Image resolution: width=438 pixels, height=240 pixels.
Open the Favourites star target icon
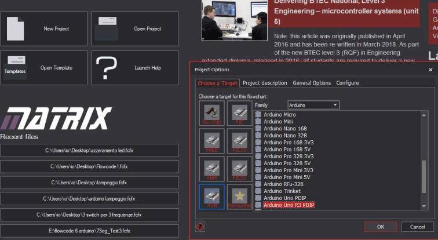(x=239, y=197)
